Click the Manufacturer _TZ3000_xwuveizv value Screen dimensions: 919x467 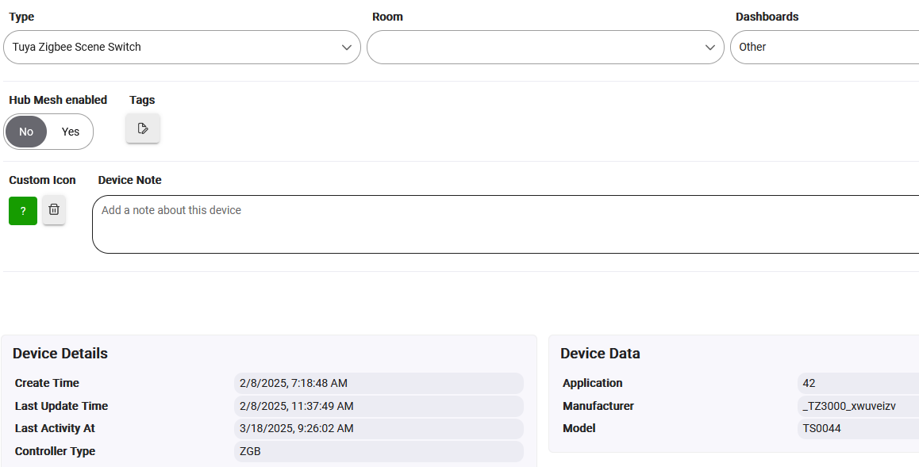[x=858, y=406]
